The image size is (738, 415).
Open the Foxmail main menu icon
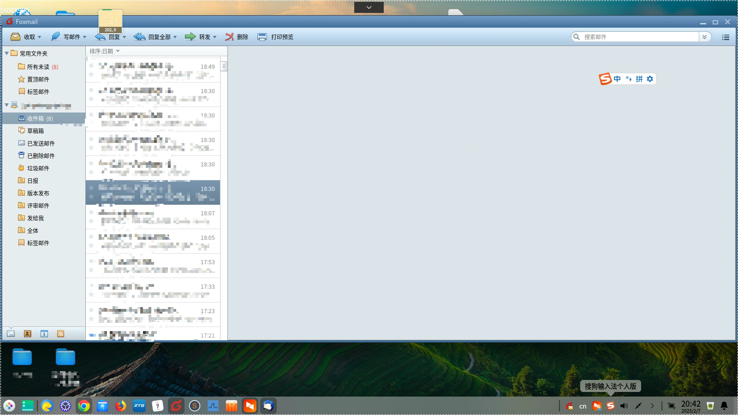726,37
